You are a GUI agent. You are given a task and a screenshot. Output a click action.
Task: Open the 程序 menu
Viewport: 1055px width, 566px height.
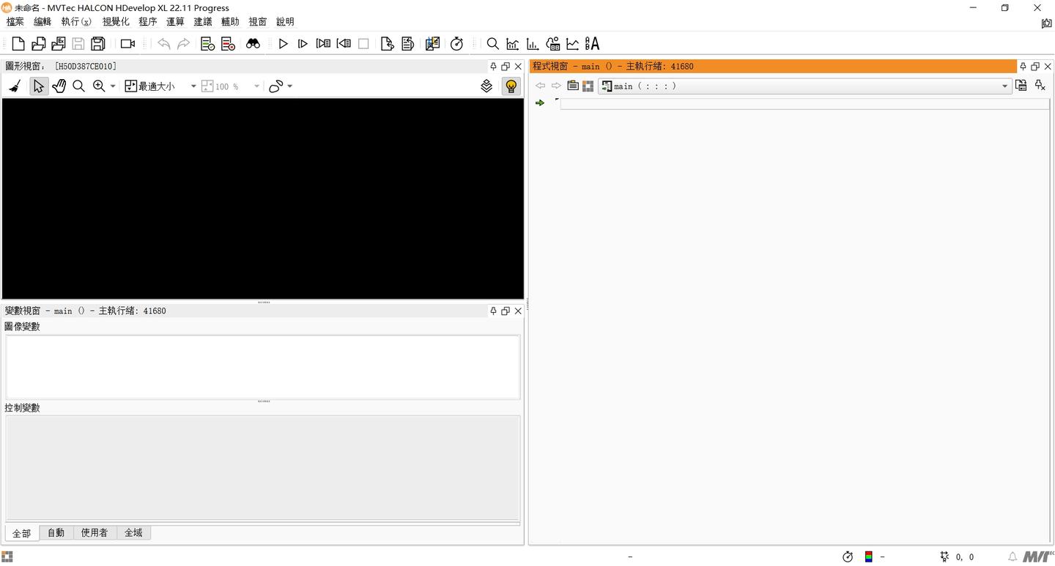148,22
